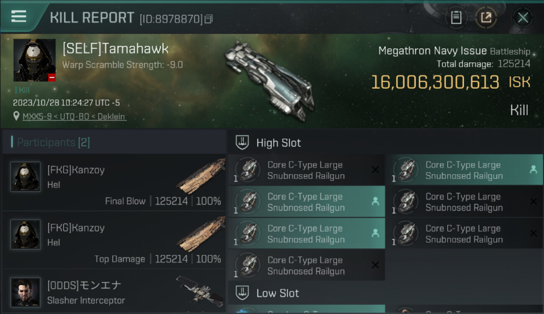Viewport: 544px width, 314px height.
Task: Select the Top Damage Kanzoy participant row
Action: pyautogui.click(x=114, y=240)
